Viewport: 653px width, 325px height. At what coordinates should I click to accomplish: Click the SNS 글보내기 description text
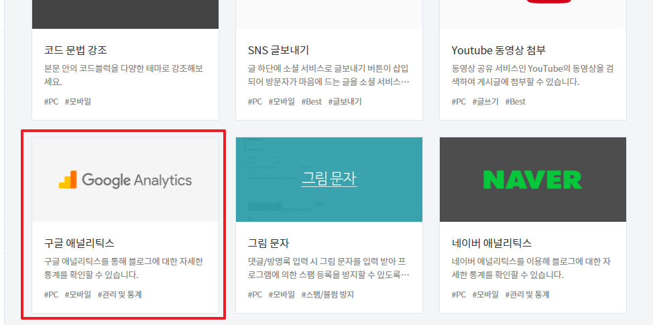[x=329, y=75]
